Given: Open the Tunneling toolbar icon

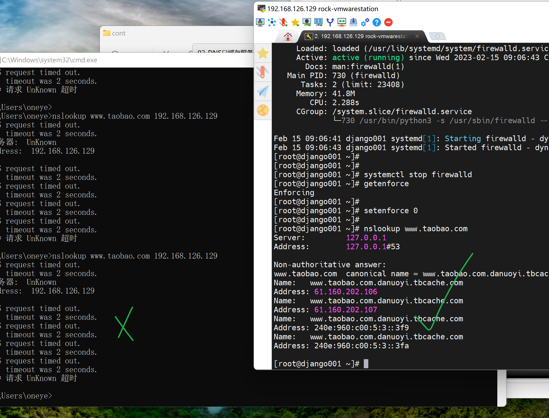Looking at the screenshot, I should point(342,22).
